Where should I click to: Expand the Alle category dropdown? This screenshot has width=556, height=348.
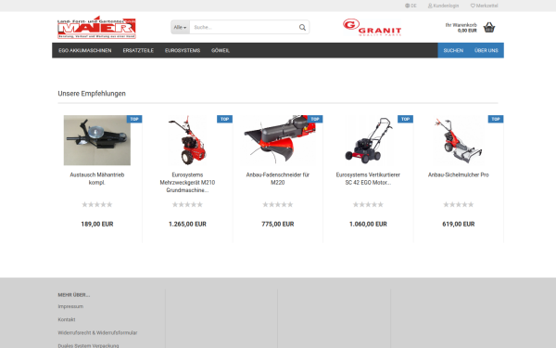coord(180,27)
